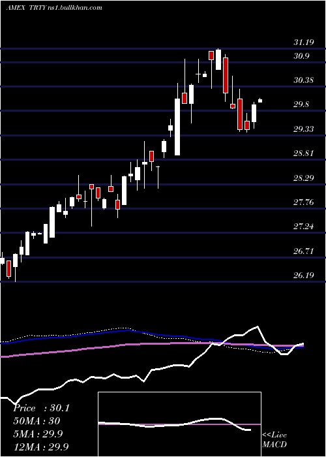Click the 26.19 price level label
The width and height of the screenshot is (326, 457).
tap(304, 275)
